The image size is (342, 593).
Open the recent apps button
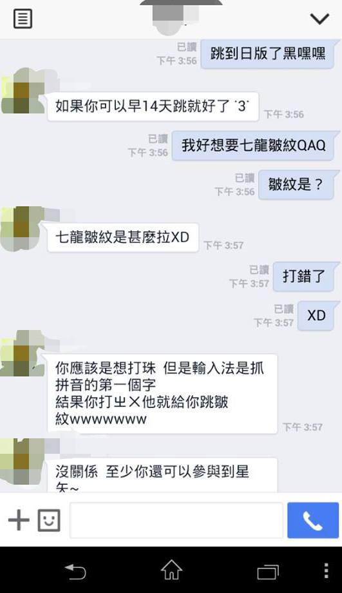(267, 571)
